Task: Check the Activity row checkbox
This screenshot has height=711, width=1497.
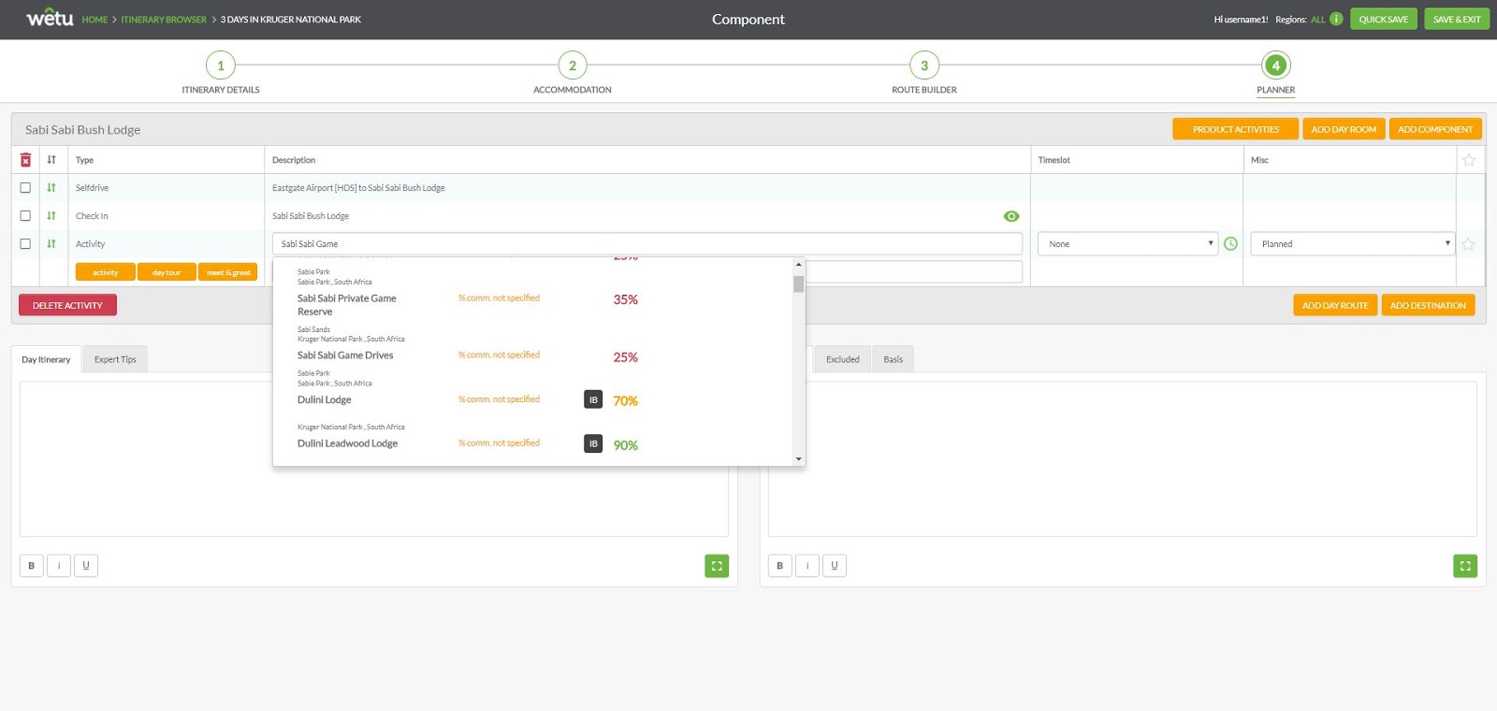Action: tap(25, 244)
